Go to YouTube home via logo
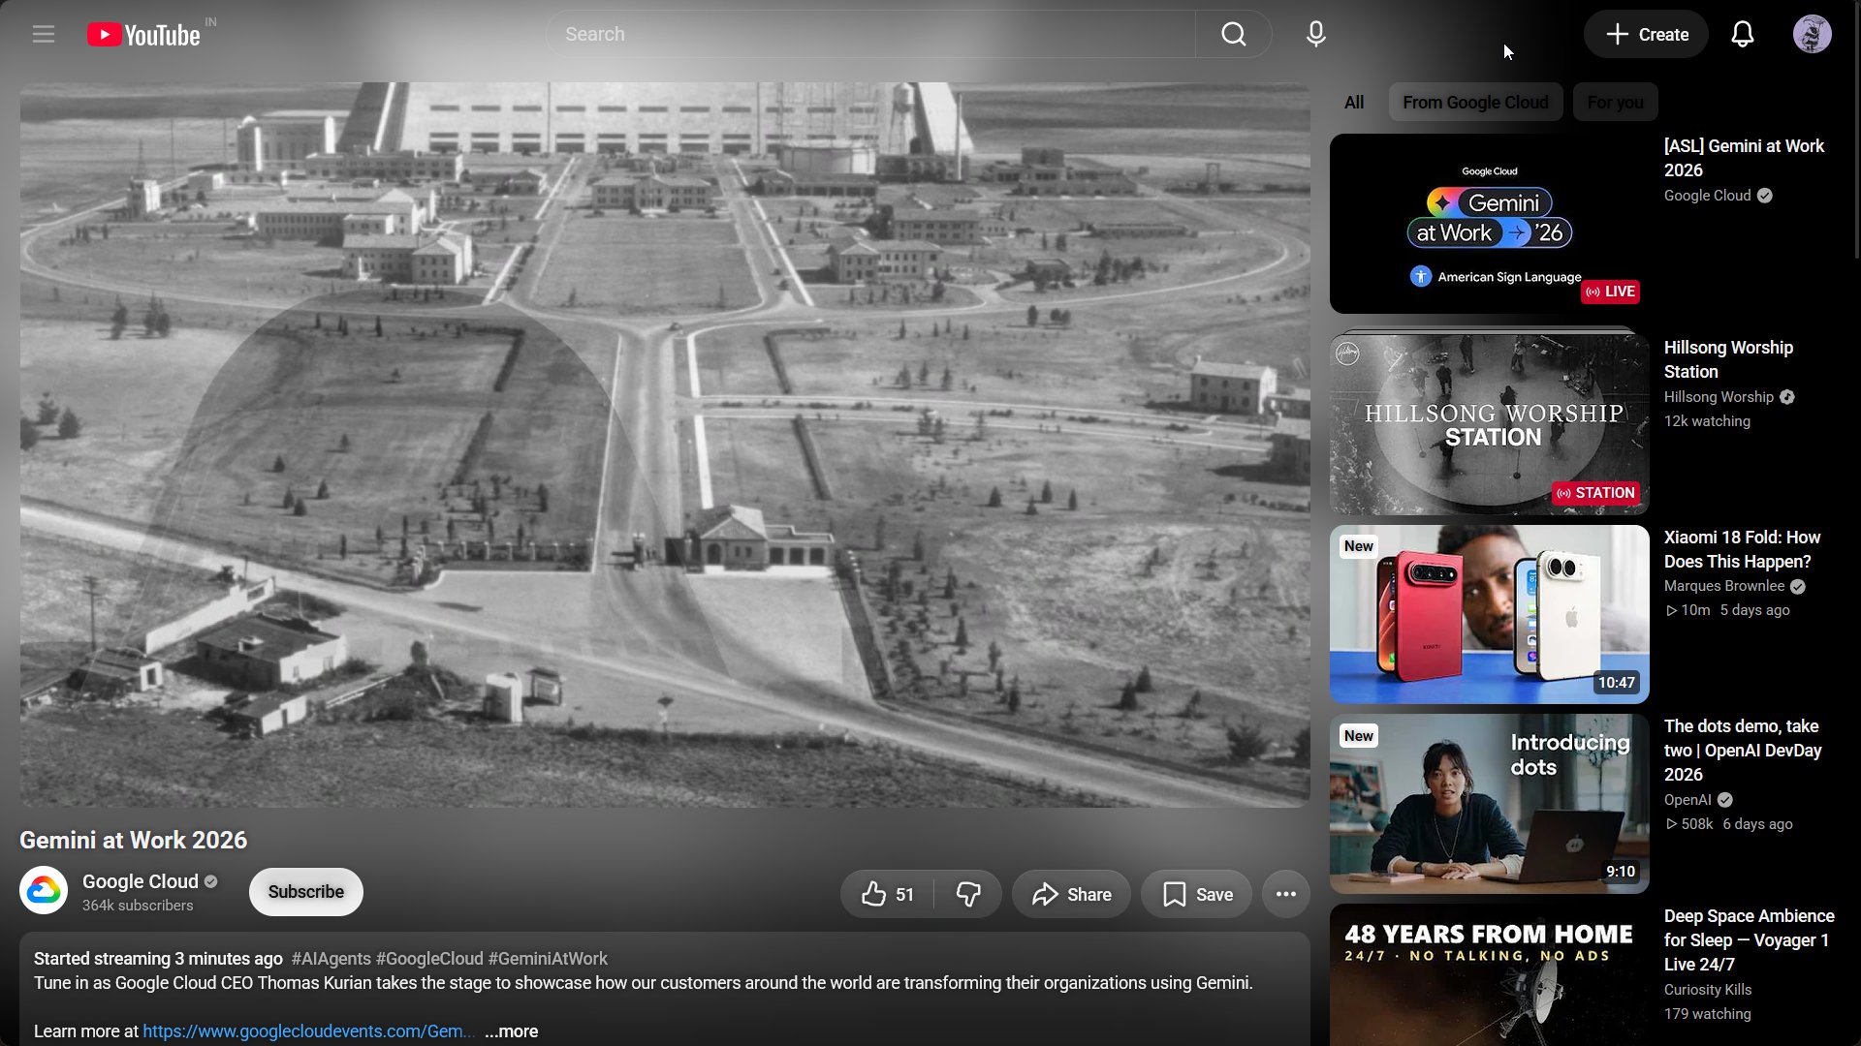 point(143,35)
